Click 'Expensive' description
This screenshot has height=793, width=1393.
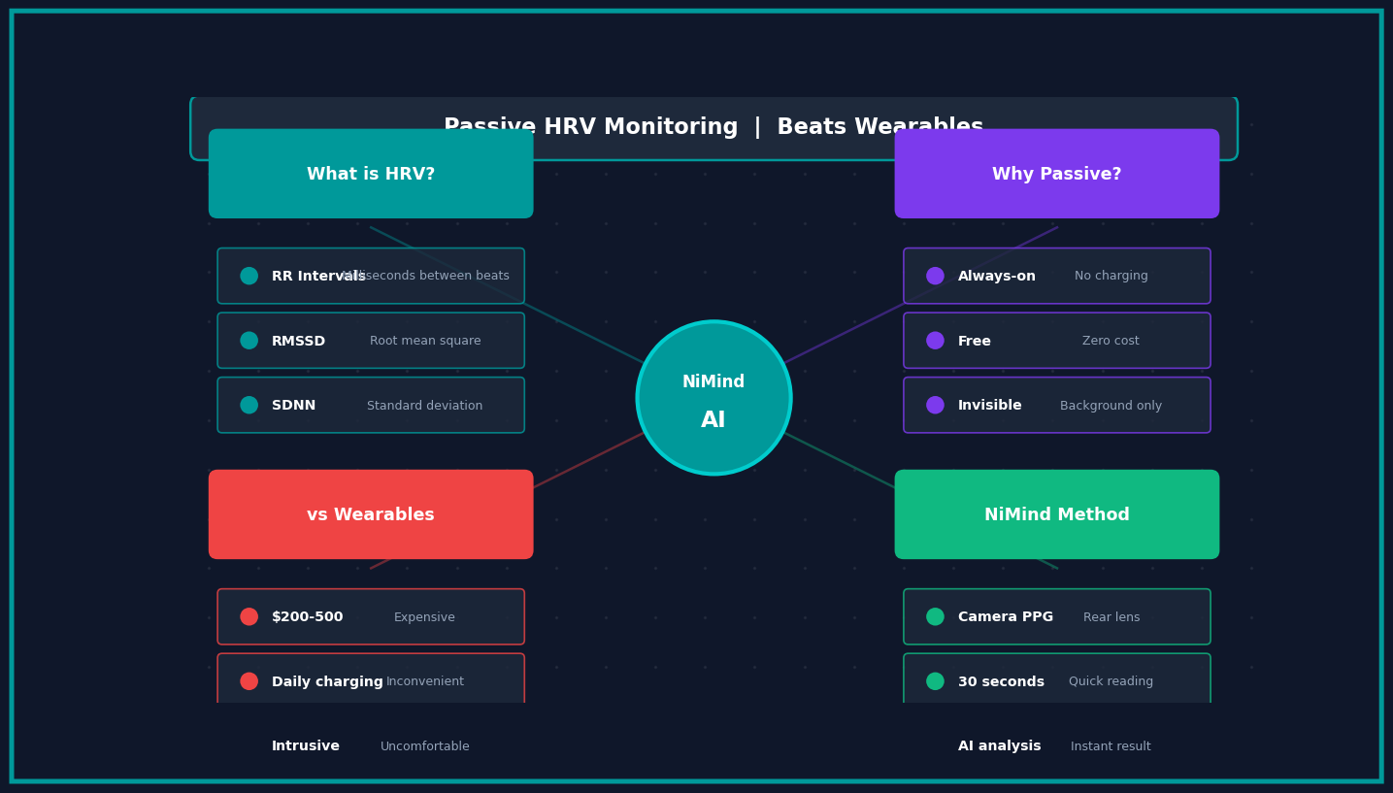pyautogui.click(x=425, y=617)
